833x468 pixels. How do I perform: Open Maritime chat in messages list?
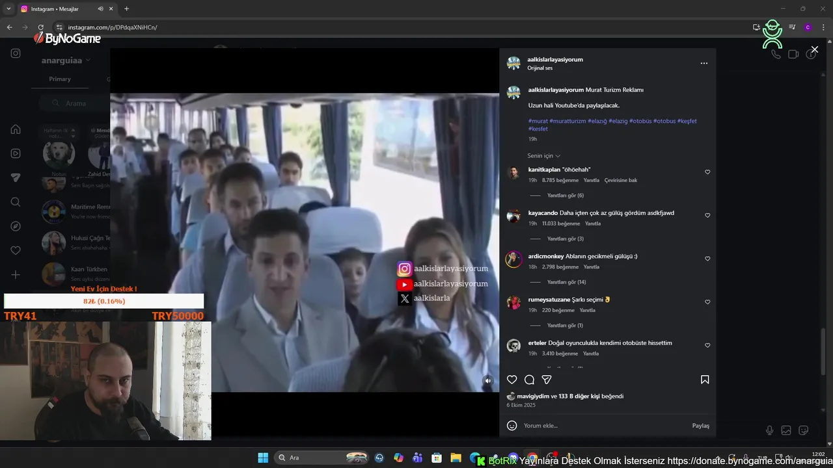[75, 211]
